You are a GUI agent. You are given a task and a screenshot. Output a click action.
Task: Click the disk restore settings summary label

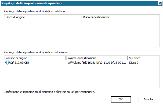click(x=35, y=11)
